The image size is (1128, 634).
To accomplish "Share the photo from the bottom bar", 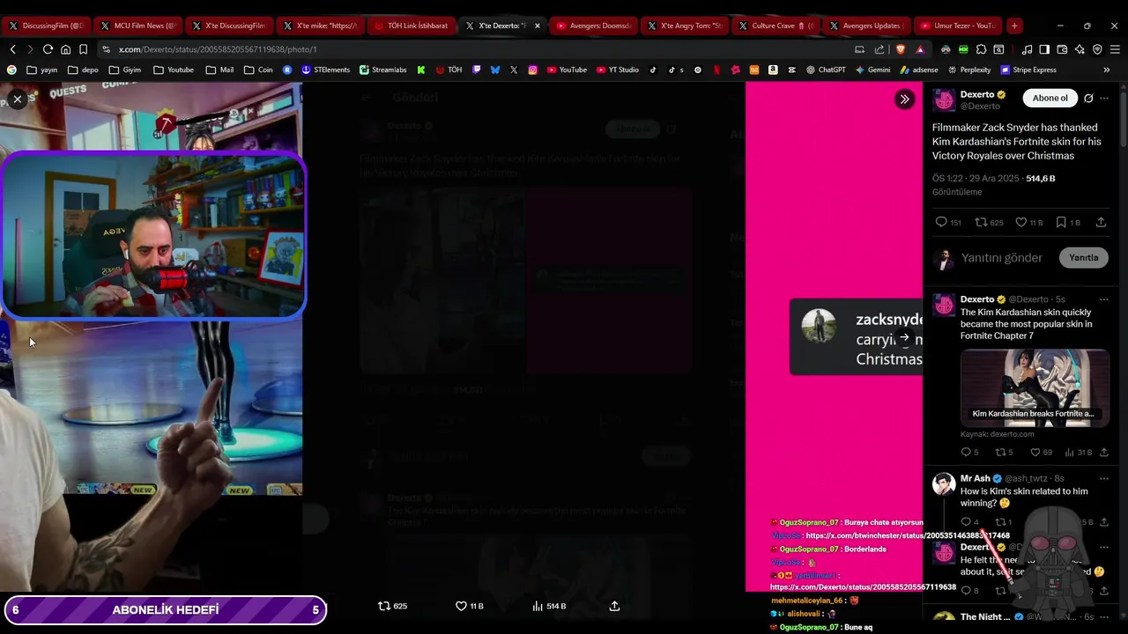I will click(614, 606).
